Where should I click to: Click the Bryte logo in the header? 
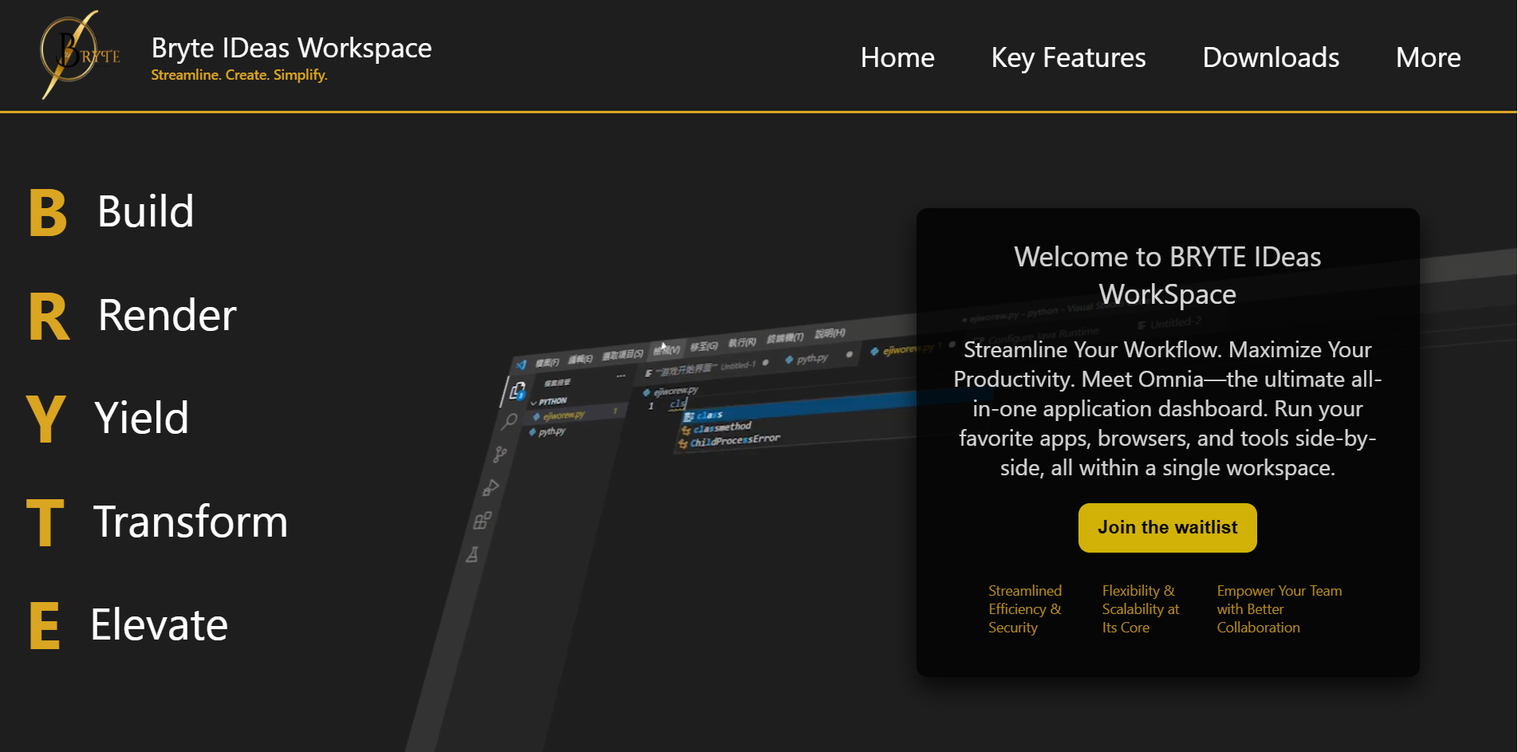coord(79,55)
